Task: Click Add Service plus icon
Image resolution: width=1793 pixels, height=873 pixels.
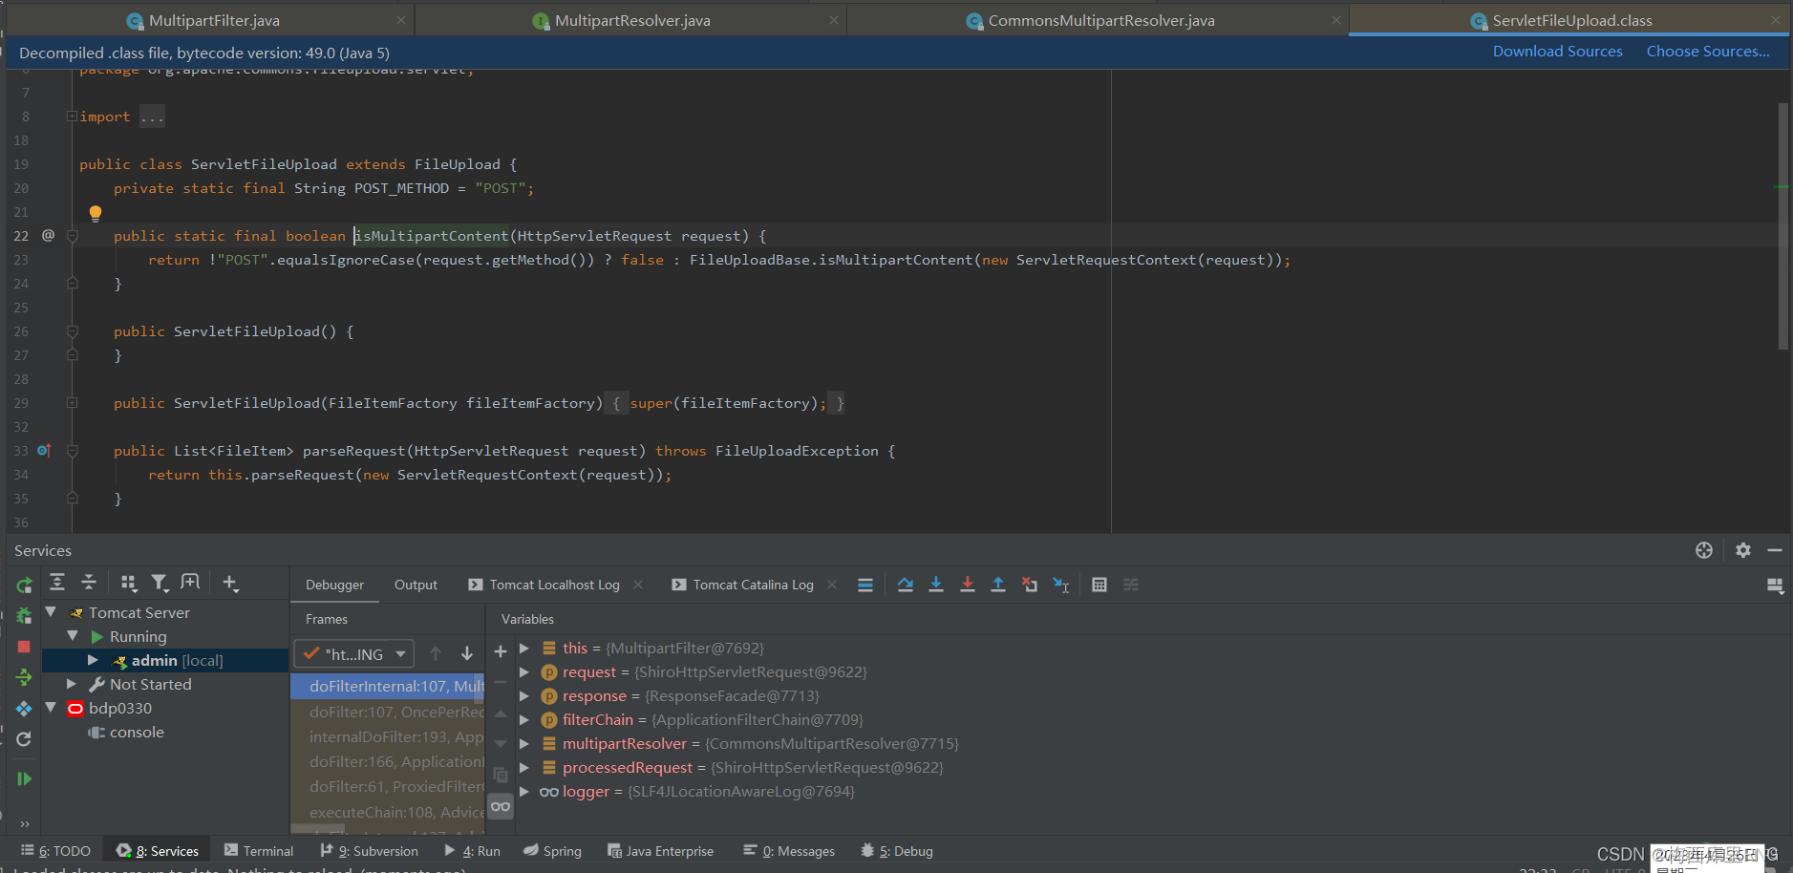Action: point(230,583)
